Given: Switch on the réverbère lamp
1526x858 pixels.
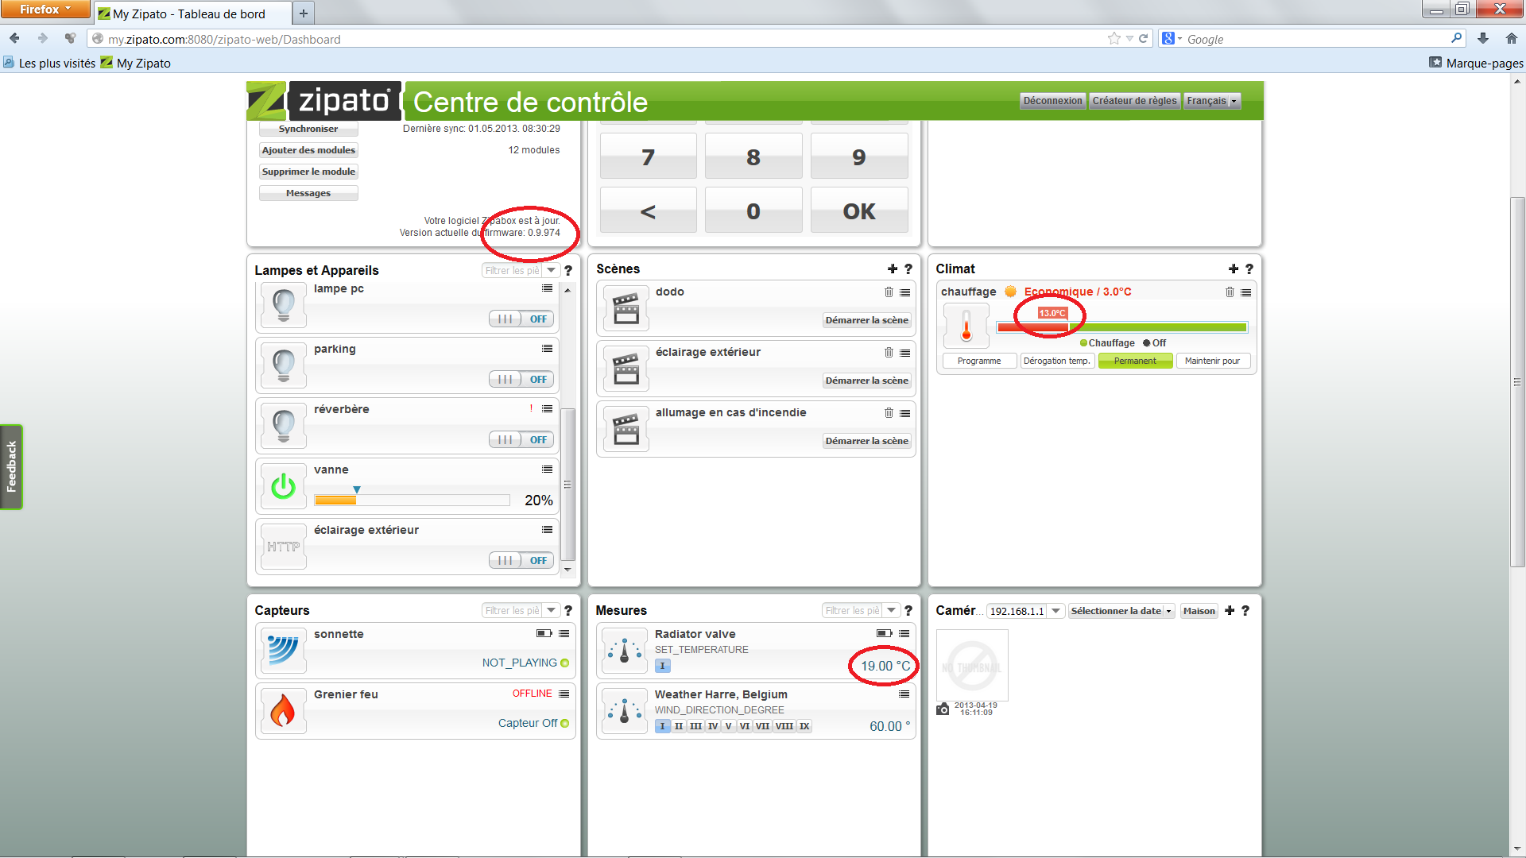Looking at the screenshot, I should tap(520, 440).
